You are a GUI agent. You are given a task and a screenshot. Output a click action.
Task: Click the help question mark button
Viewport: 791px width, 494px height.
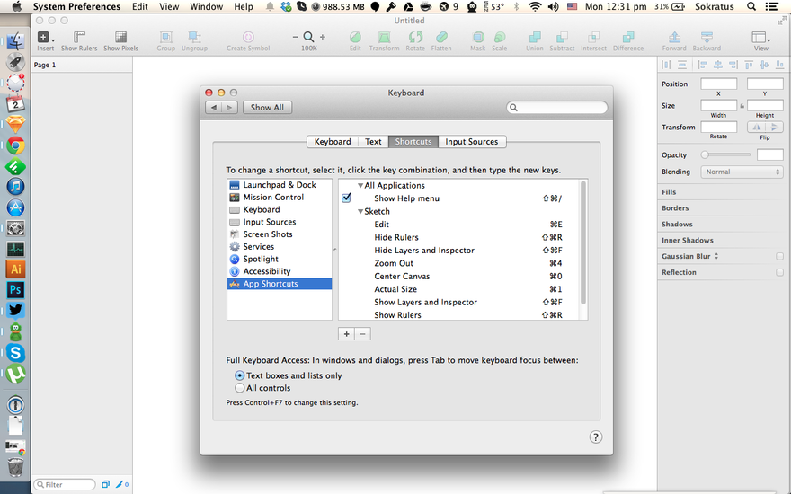(x=596, y=437)
